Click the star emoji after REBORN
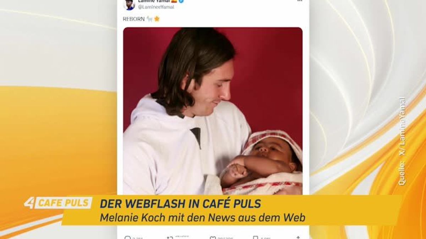This screenshot has width=426, height=239. pos(157,19)
